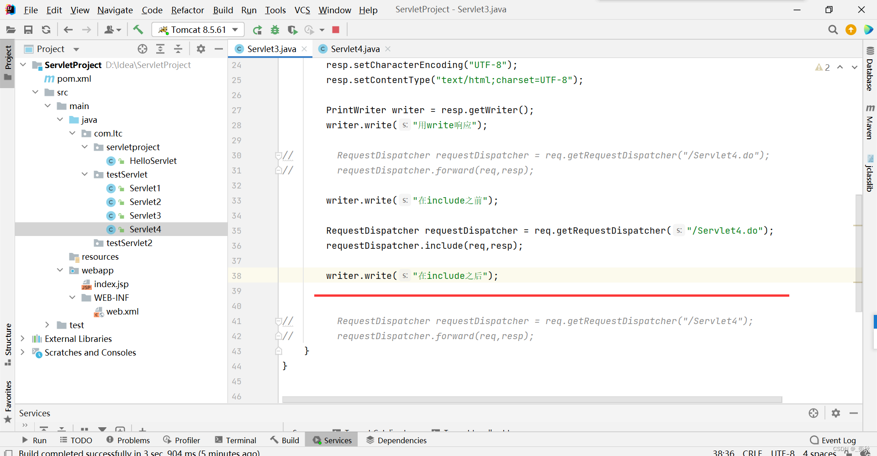The height and width of the screenshot is (456, 877).
Task: Open the Terminal tool window tab
Action: point(236,440)
